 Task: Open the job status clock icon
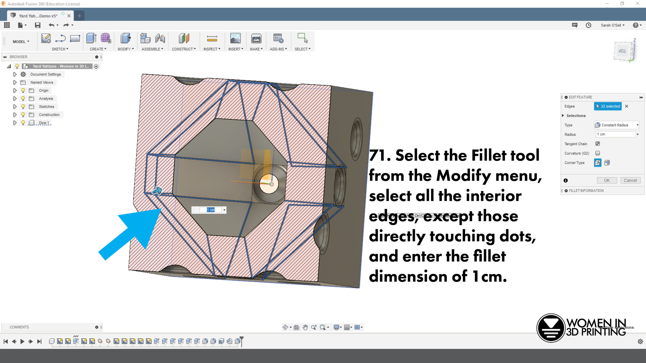(588, 25)
